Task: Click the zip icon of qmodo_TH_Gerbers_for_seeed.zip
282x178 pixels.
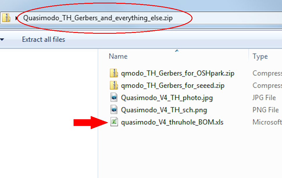Action: (114, 85)
